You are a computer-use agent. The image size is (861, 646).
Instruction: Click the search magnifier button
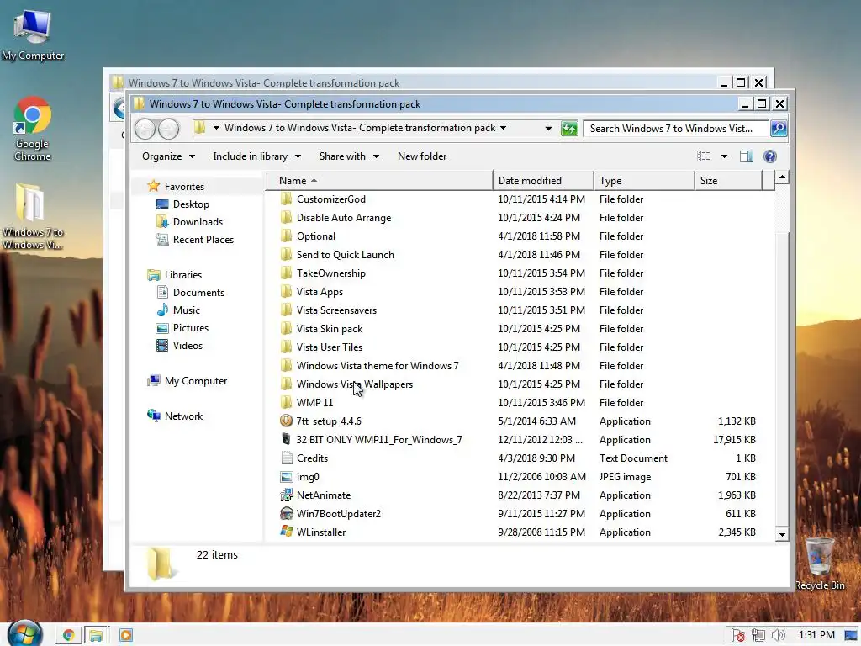pyautogui.click(x=779, y=129)
